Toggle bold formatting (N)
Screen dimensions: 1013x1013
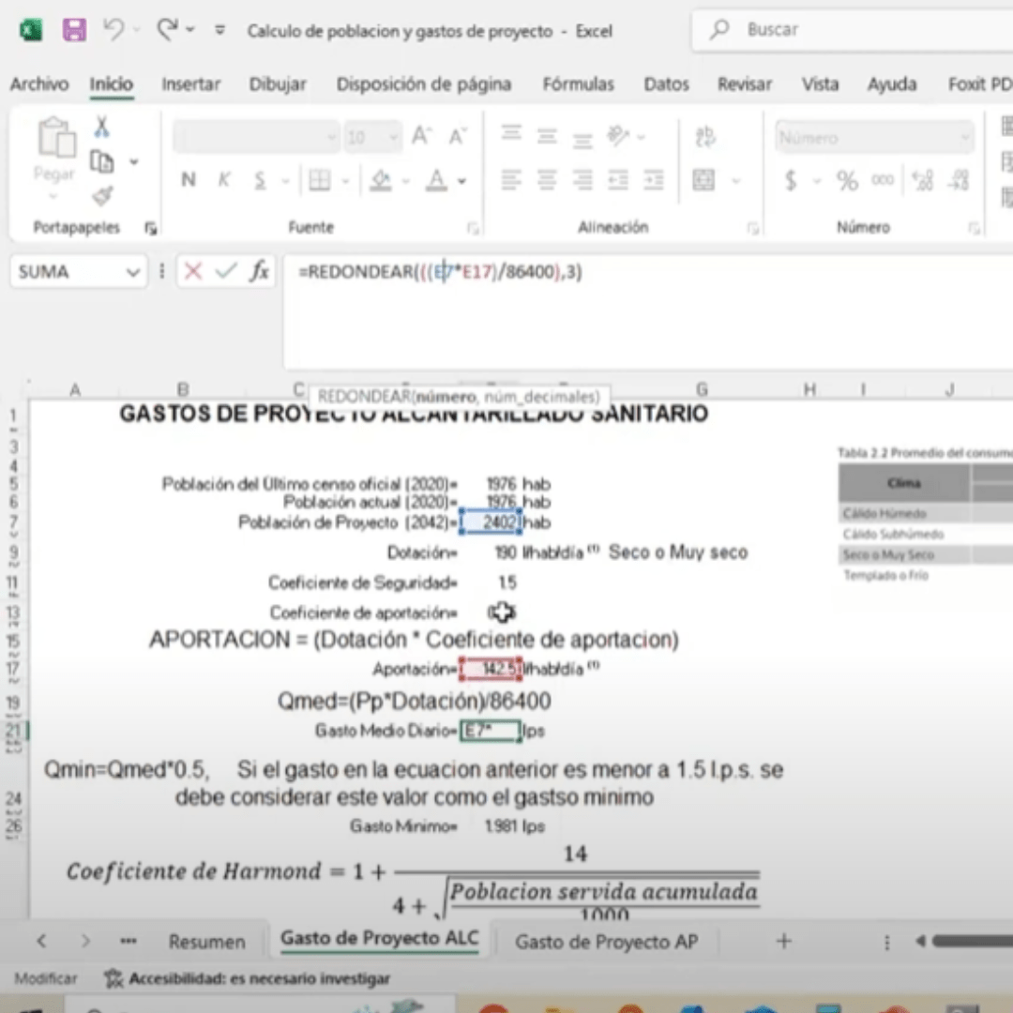tap(189, 180)
